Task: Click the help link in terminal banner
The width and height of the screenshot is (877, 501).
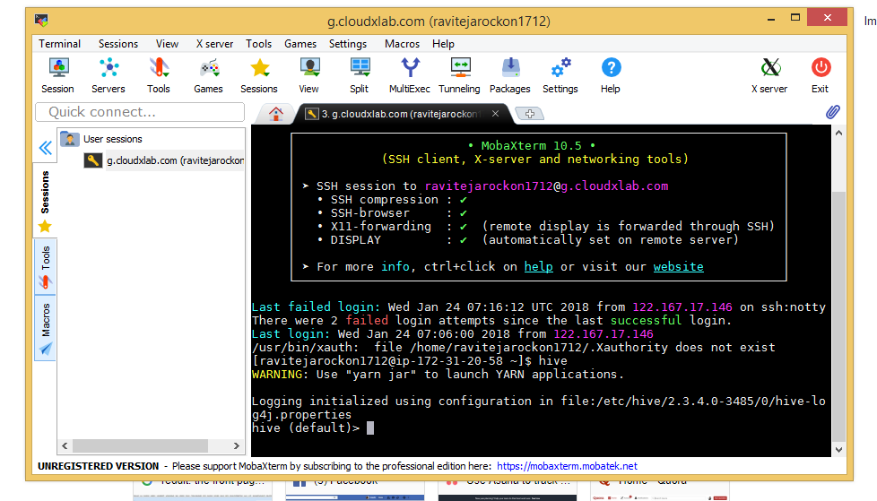Action: 539,267
